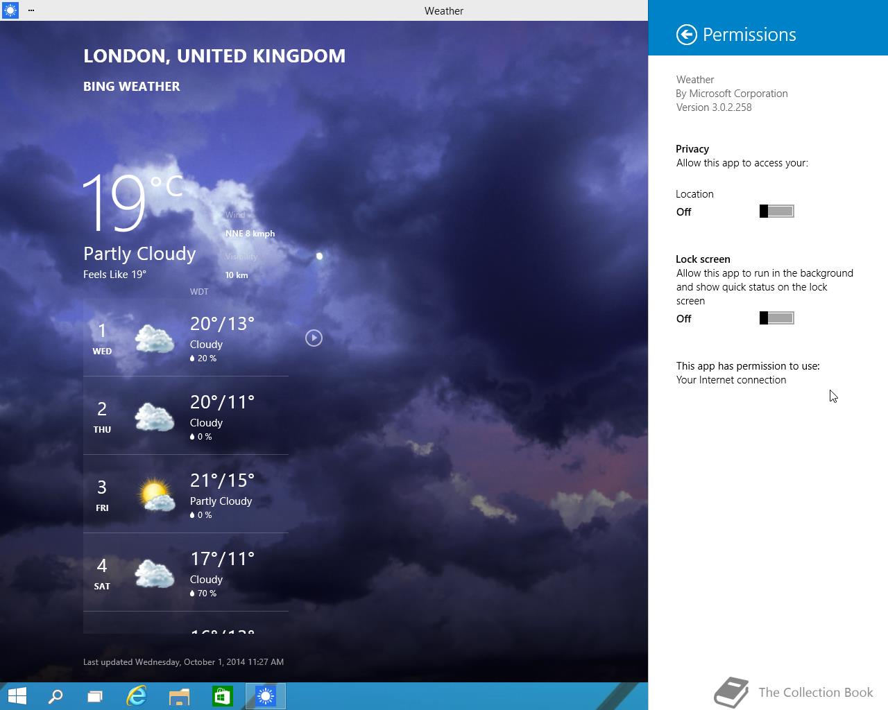Click the 'Last updated Wednesday, October 1' status text
The image size is (888, 710).
[183, 662]
